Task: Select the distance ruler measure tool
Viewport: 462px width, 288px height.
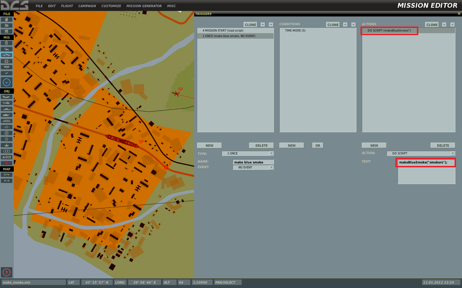Action: (7, 181)
